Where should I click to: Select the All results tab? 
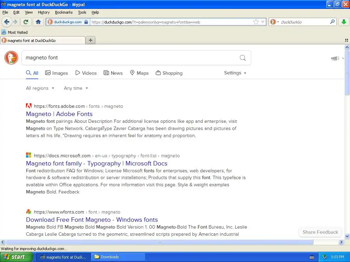coord(32,73)
